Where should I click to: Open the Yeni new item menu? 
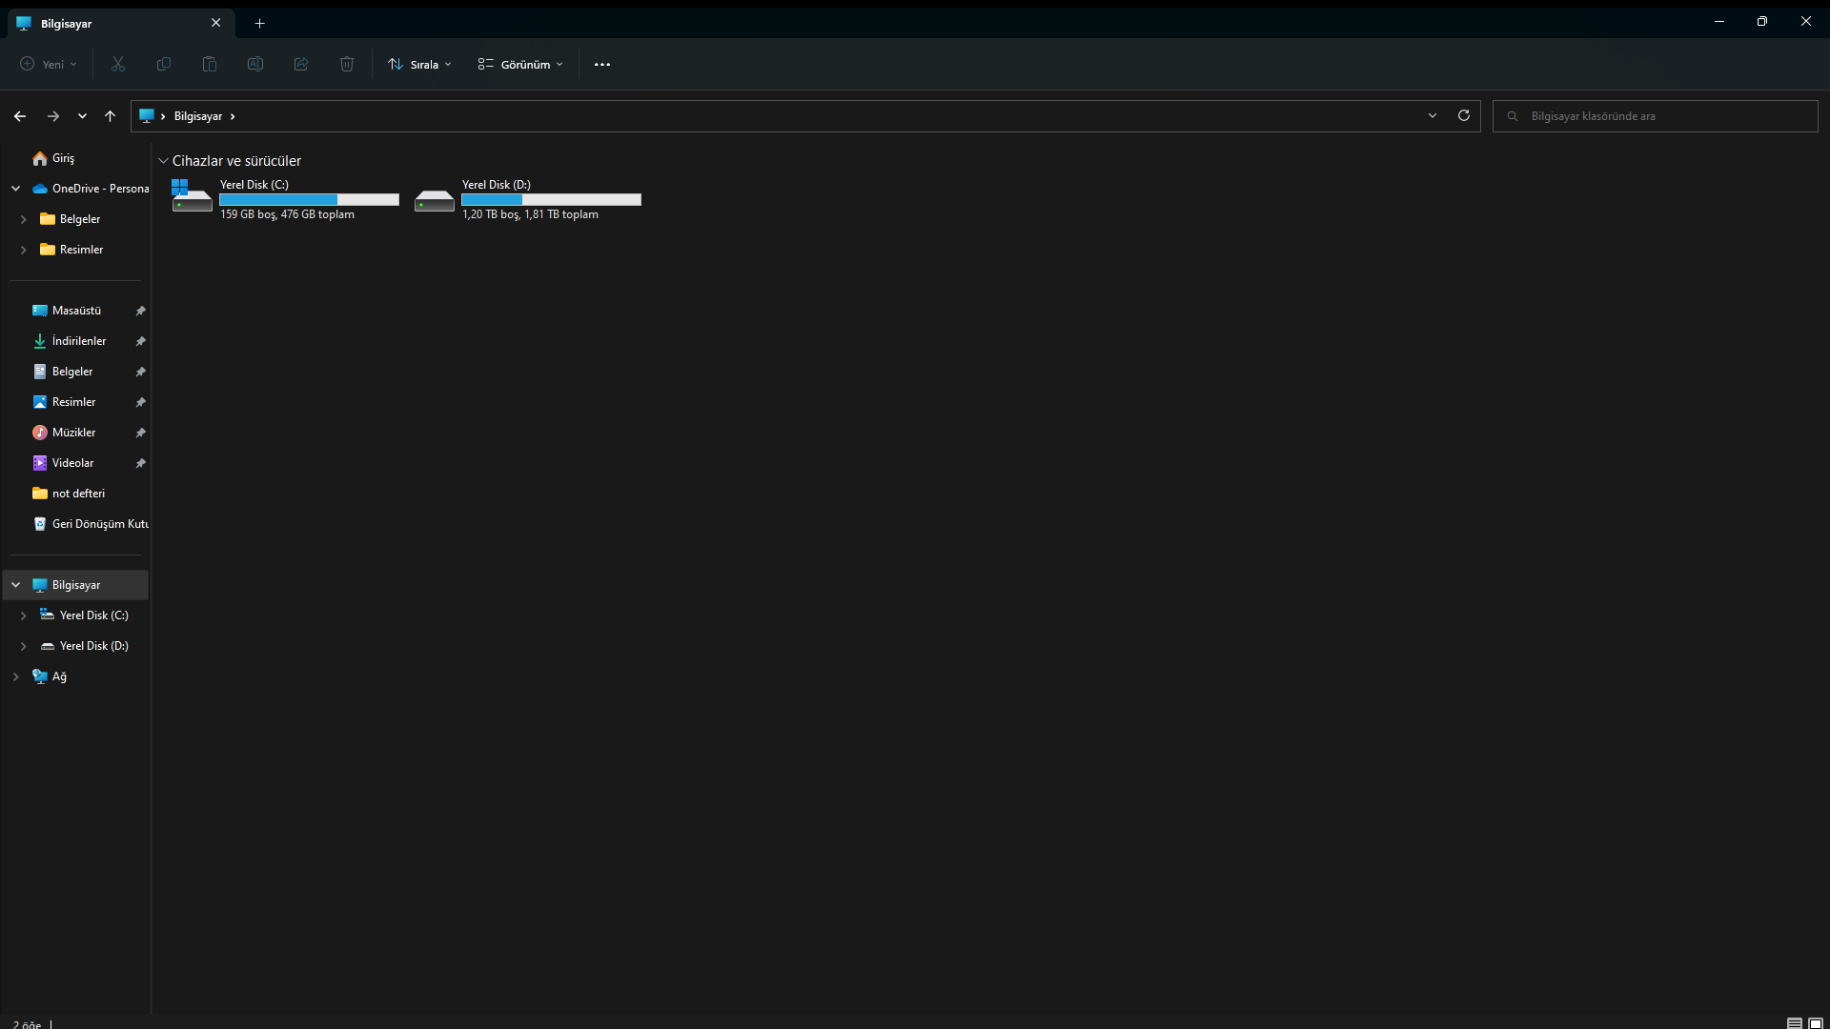[x=49, y=64]
